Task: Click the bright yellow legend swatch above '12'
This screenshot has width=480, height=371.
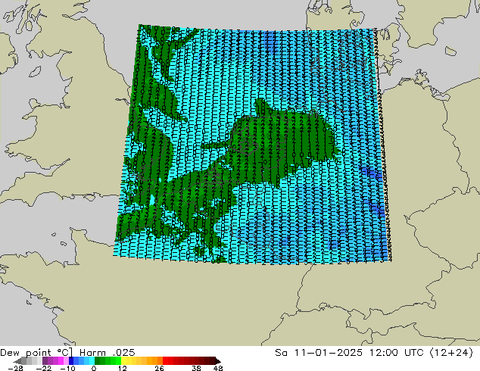Action: pyautogui.click(x=123, y=361)
